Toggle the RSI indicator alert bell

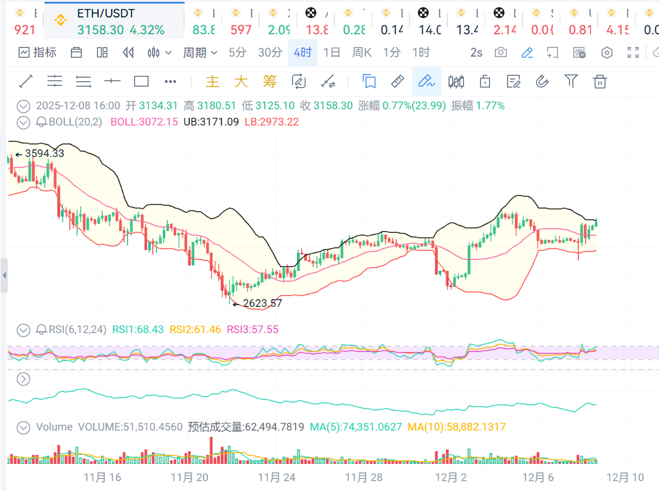[x=41, y=330]
